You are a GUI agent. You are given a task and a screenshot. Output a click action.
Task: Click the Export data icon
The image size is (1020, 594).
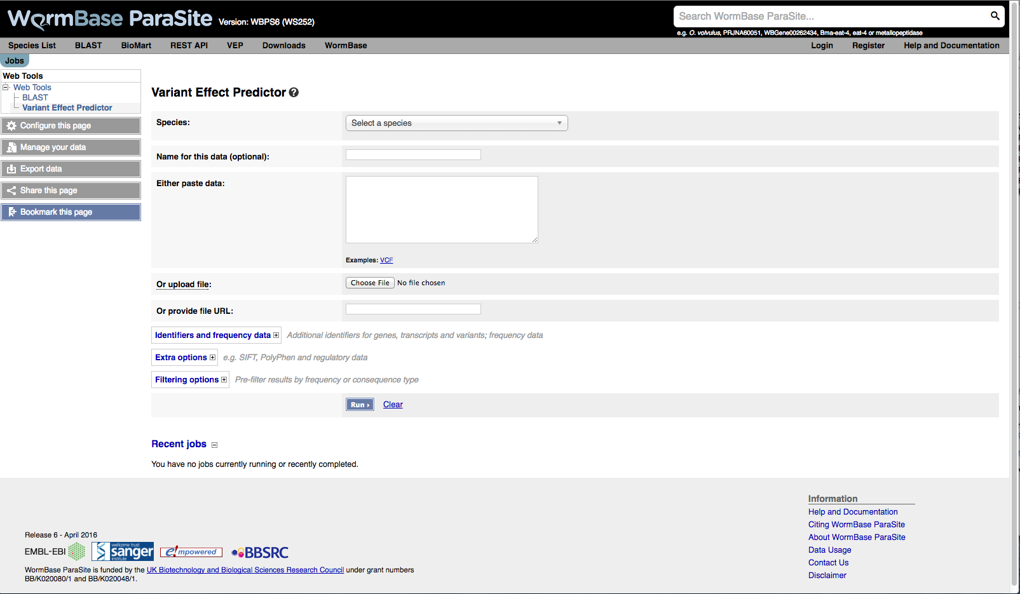(x=11, y=169)
